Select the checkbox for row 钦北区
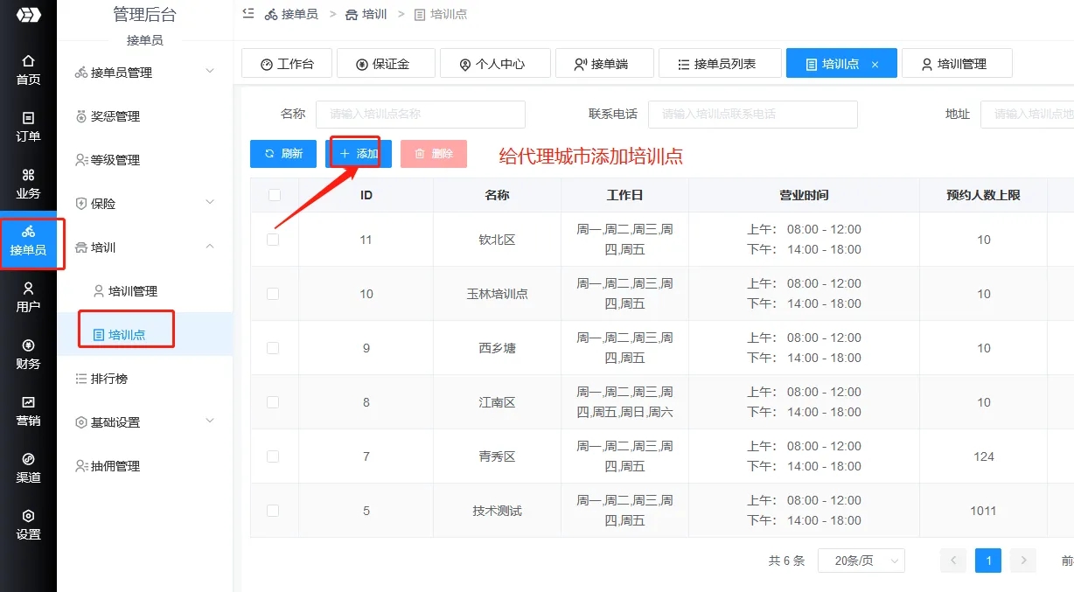1074x592 pixels. (x=273, y=240)
